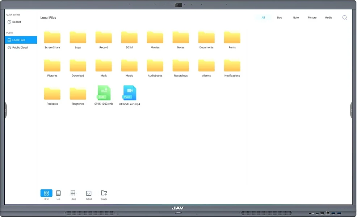Switch to the Media filter
This screenshot has height=217, width=357.
[x=328, y=17]
